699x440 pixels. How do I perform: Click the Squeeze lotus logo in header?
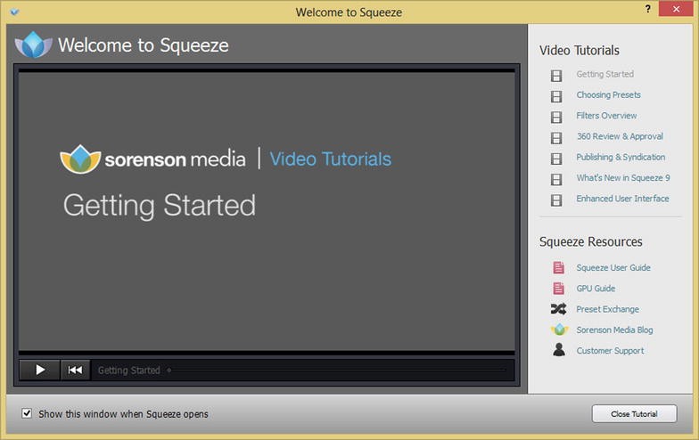pos(34,45)
